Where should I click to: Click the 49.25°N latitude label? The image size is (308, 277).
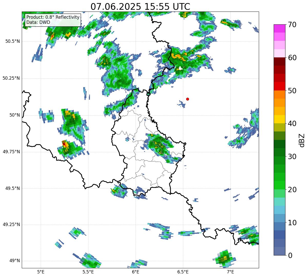click(11, 224)
